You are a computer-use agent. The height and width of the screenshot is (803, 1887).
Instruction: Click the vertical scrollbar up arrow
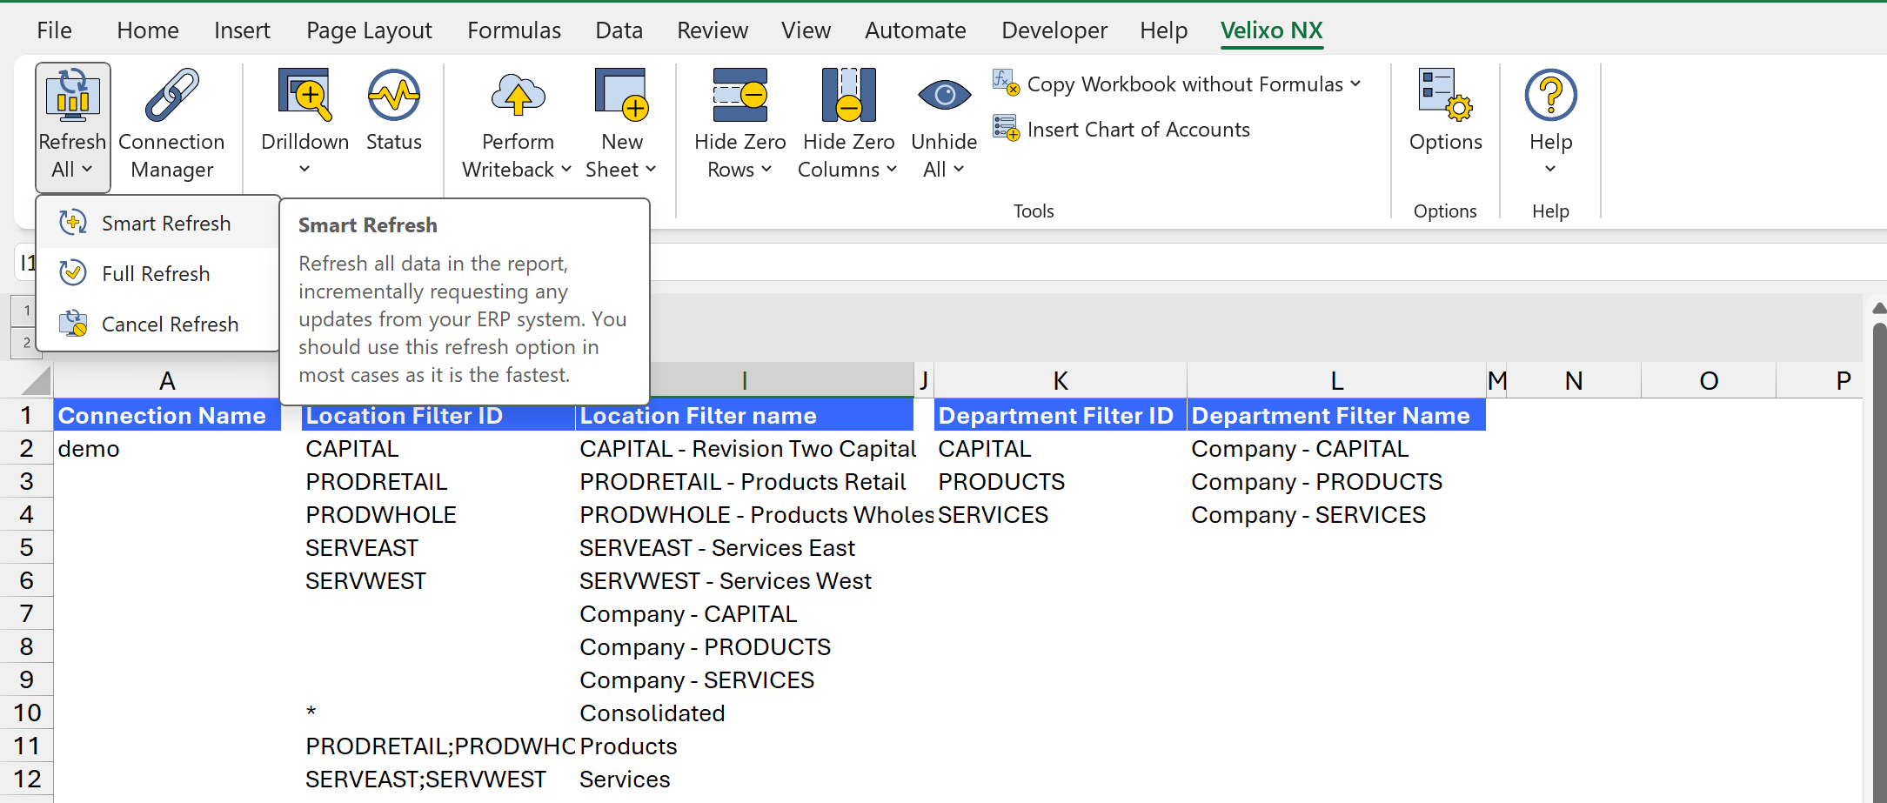point(1879,308)
